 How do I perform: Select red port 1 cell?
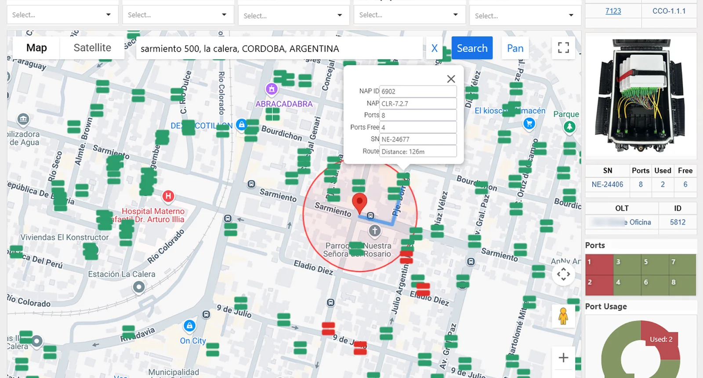(x=599, y=264)
